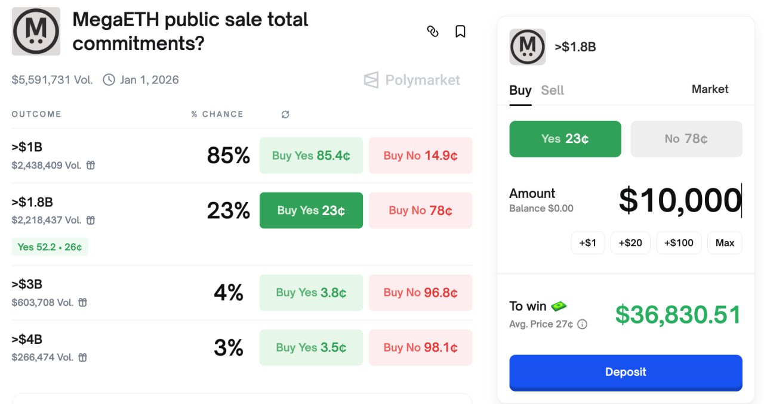Switch to the Buy tab
764x404 pixels.
click(520, 91)
